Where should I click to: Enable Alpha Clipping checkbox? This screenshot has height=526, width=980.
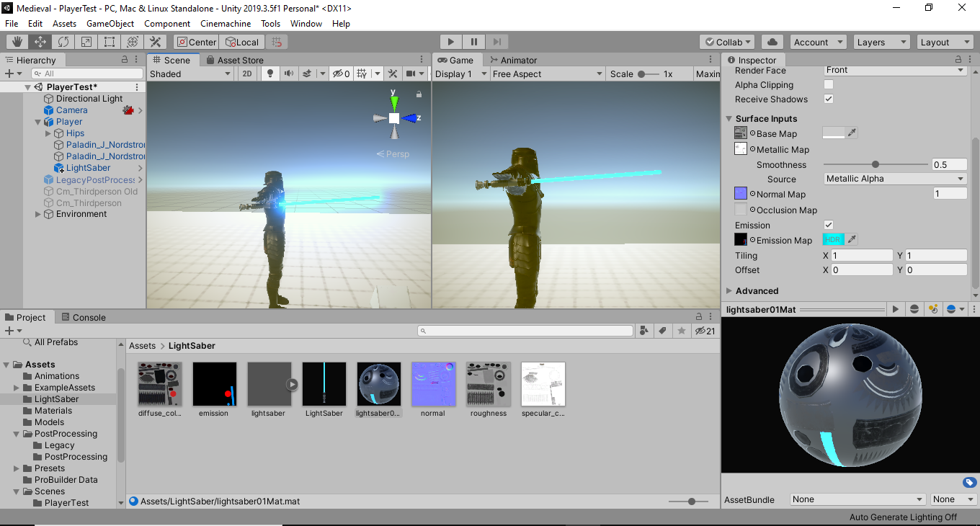tap(829, 84)
